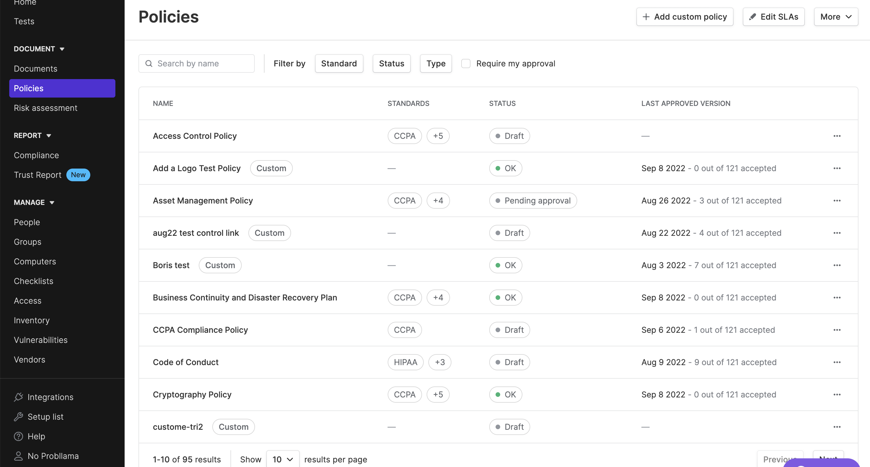The width and height of the screenshot is (870, 467).
Task: Open the Access Control Policy
Action: click(194, 136)
